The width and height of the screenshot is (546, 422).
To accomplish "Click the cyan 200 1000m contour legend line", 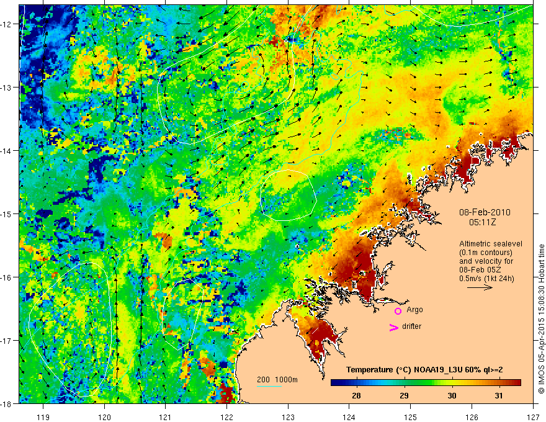I will pyautogui.click(x=269, y=386).
